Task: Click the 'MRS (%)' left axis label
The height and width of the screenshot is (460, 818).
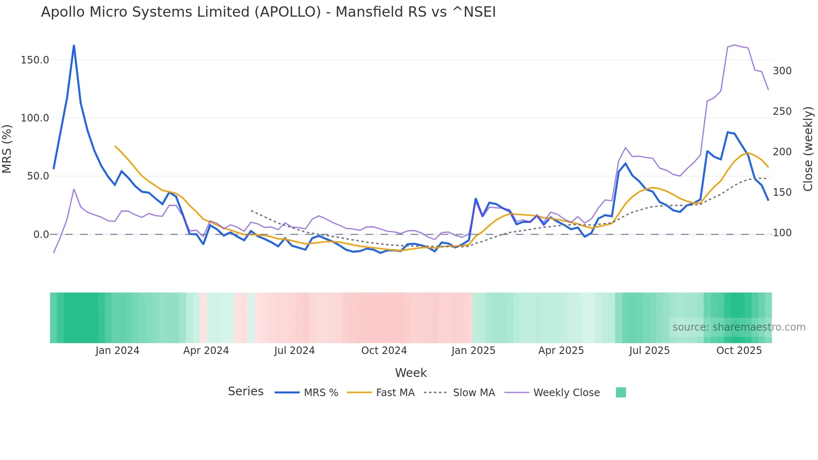Action: (7, 149)
